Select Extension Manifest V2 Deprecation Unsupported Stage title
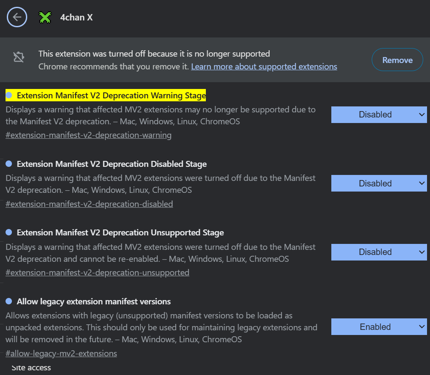Screen dimensions: 430x375 click(x=120, y=232)
